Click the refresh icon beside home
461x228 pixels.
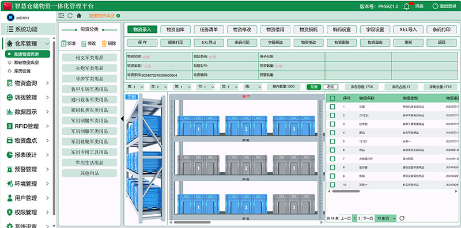(70, 16)
